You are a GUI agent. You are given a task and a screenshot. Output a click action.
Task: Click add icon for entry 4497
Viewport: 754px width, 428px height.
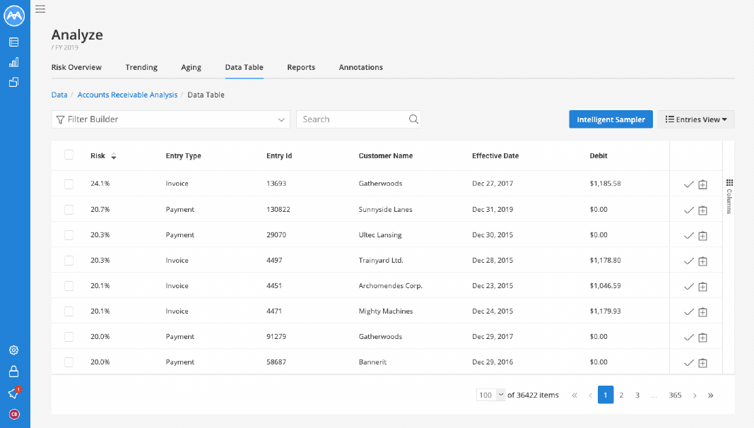(702, 261)
